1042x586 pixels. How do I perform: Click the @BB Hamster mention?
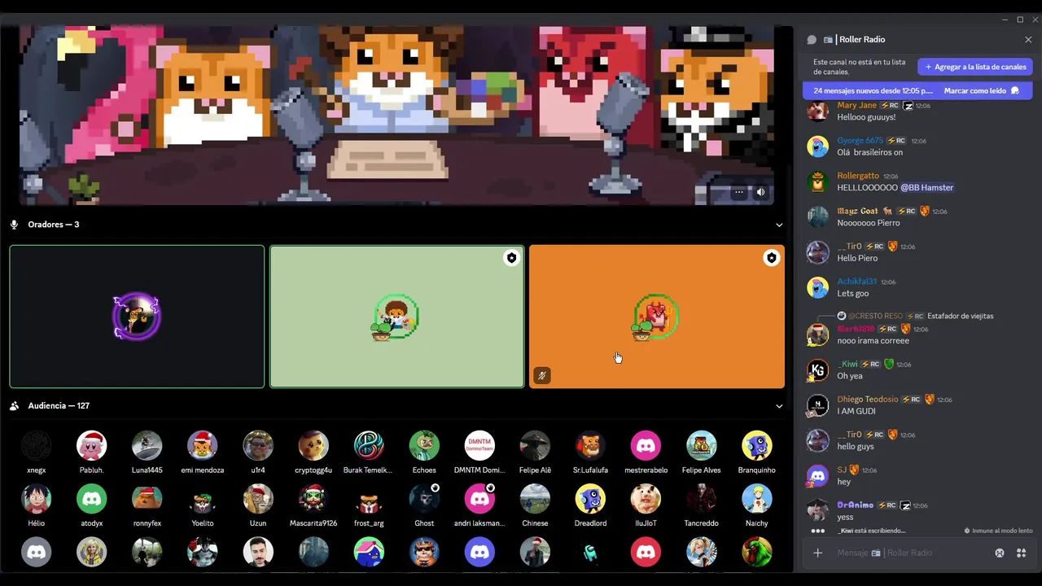[x=926, y=188]
